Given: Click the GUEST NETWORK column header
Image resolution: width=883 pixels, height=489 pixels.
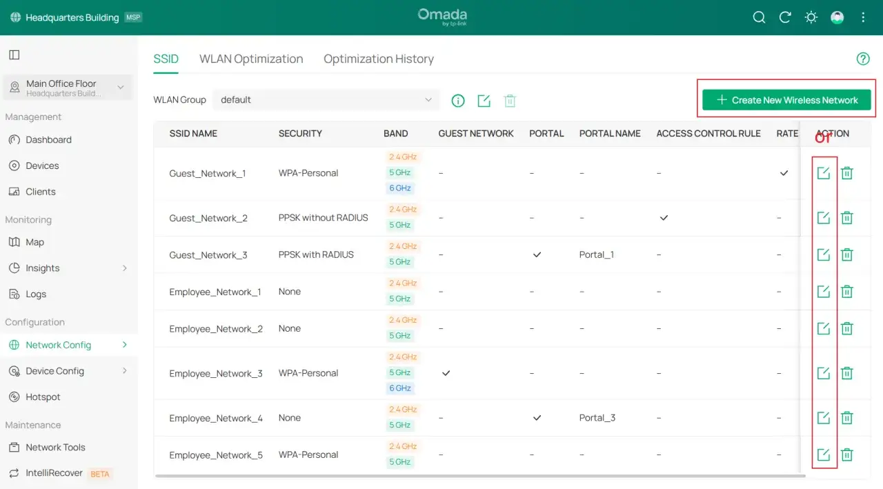Looking at the screenshot, I should pos(476,134).
